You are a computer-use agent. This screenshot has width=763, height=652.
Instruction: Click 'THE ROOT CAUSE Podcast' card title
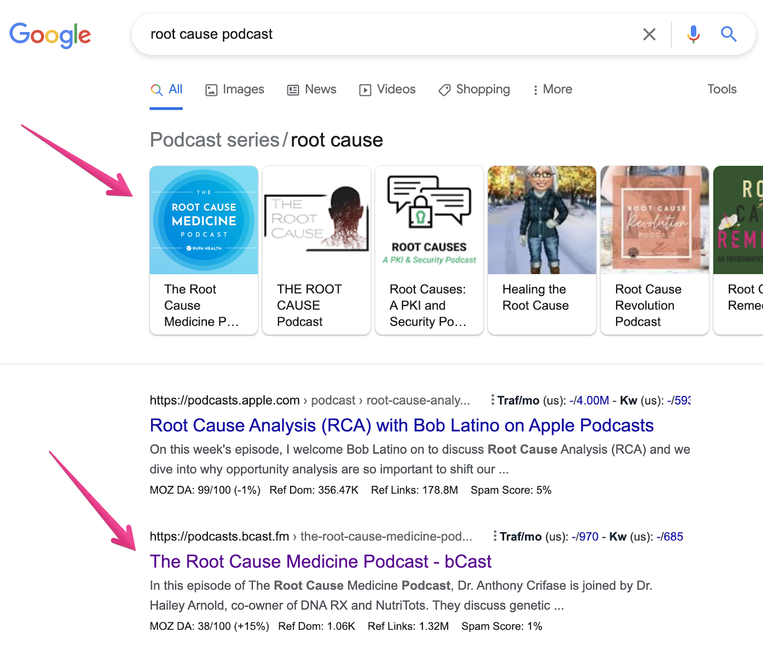coord(309,305)
